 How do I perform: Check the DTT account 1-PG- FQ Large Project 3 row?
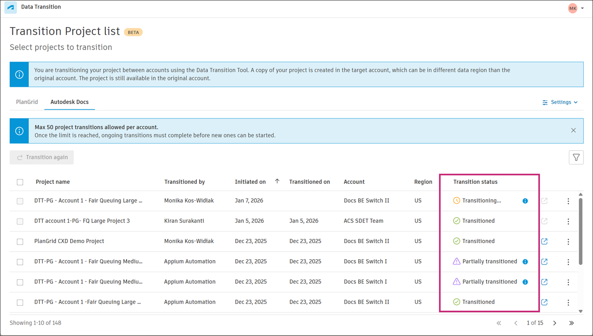(20, 221)
